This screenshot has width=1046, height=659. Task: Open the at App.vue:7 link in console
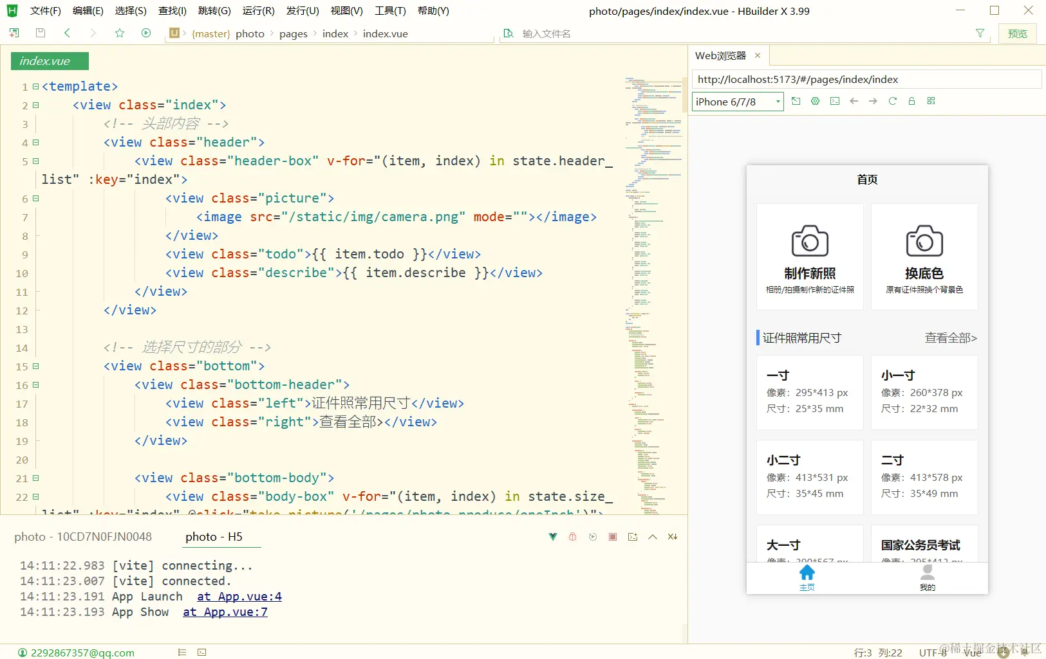225,612
